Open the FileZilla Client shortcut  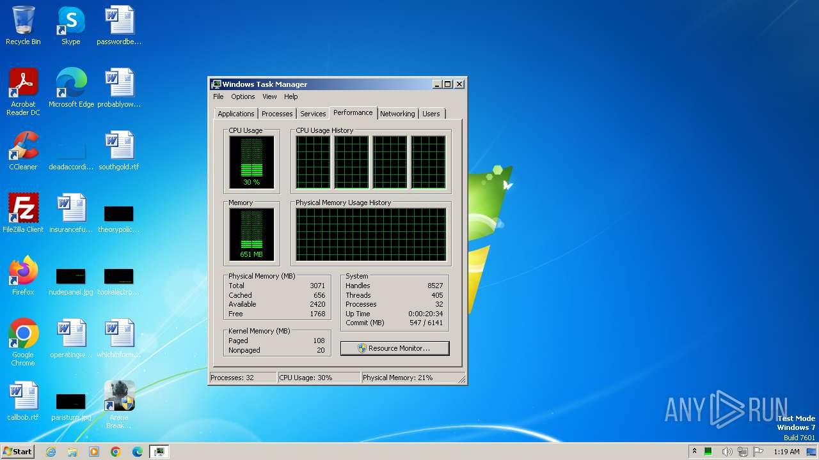click(x=23, y=213)
